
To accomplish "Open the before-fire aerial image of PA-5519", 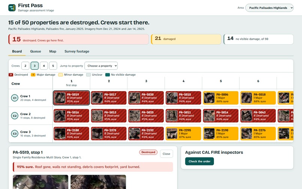I will tap(40, 182).
